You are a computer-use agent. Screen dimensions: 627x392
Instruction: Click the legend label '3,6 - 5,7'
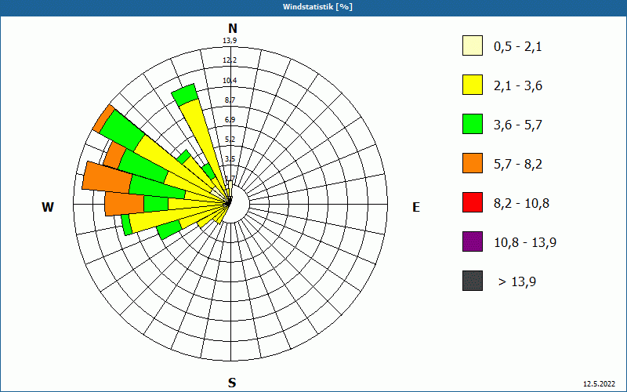pos(518,125)
